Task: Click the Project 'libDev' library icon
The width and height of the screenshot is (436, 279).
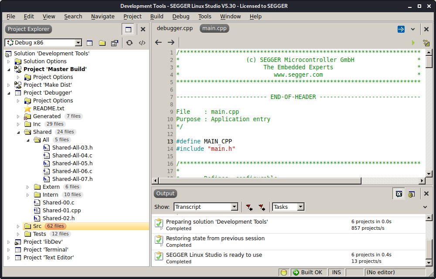Action: coord(18,242)
